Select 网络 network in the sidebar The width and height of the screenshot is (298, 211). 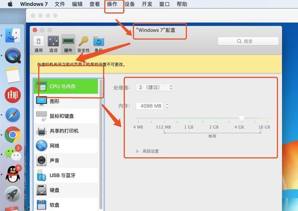66,146
